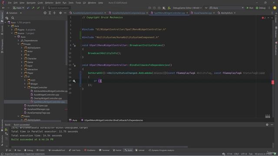The height and width of the screenshot is (156, 278).
Task: Expand the Plugins node
Action: [x=12, y=30]
